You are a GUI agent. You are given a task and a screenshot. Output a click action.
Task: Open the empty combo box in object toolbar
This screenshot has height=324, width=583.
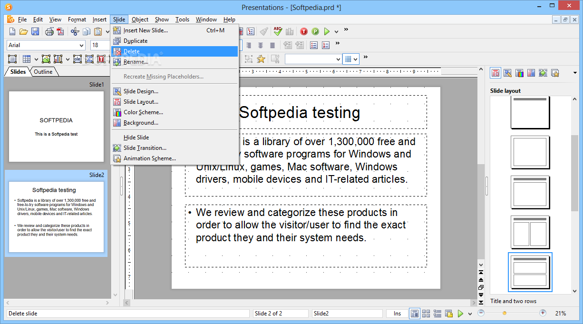coord(313,59)
